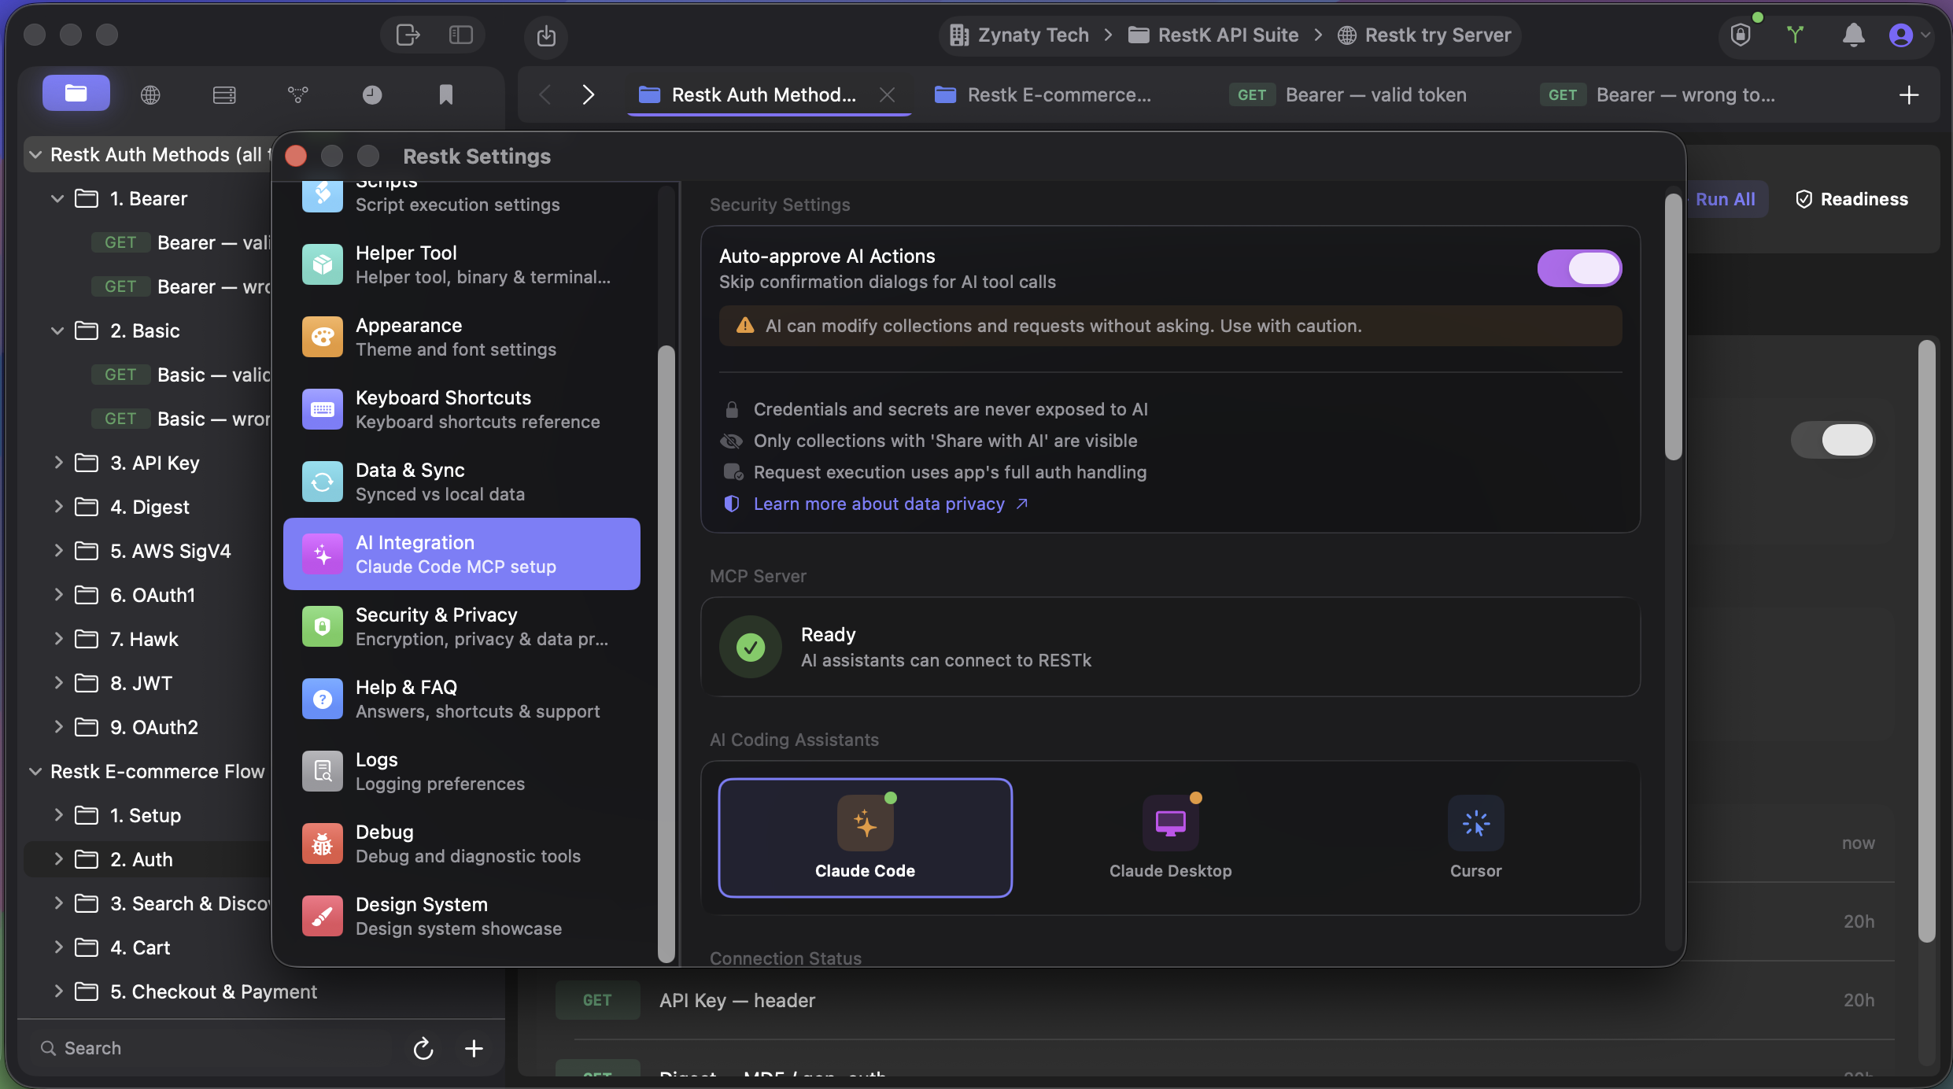Image resolution: width=1953 pixels, height=1089 pixels.
Task: Refresh the collections list
Action: tap(423, 1048)
